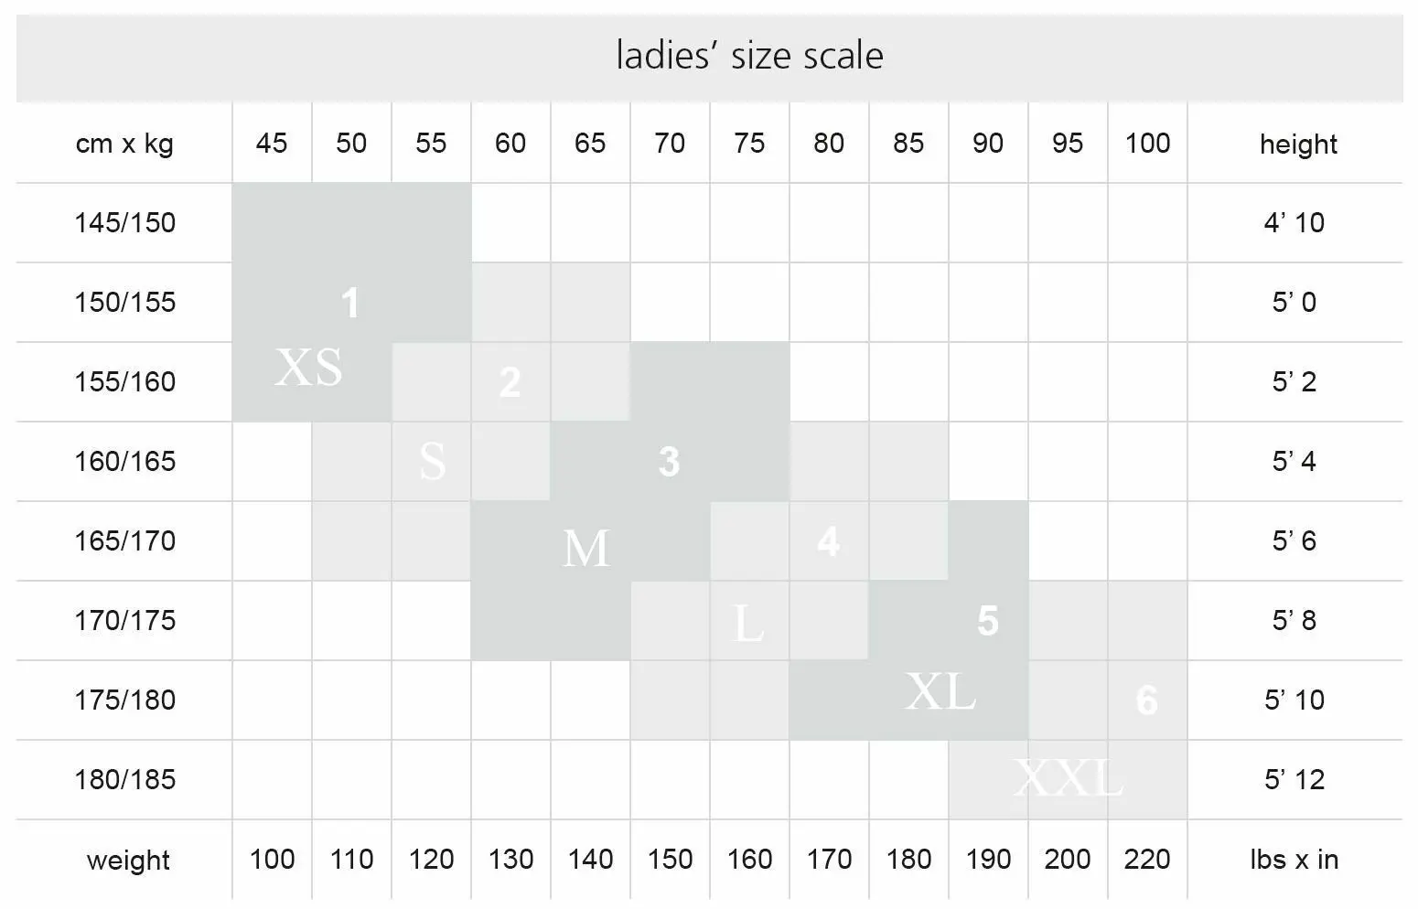Image resolution: width=1418 pixels, height=909 pixels.
Task: Click size number 3 in the chart
Action: 669,462
